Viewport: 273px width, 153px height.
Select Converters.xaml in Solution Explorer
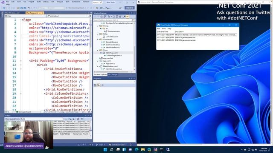[112, 37]
